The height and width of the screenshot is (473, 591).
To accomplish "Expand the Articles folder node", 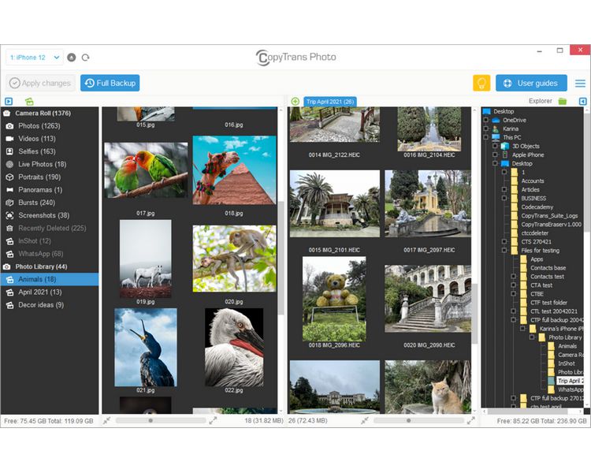I will 504,189.
